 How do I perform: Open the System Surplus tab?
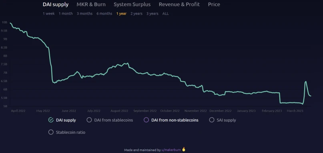point(132,4)
